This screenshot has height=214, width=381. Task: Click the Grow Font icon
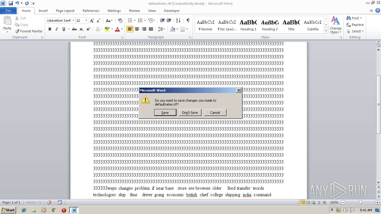92,21
